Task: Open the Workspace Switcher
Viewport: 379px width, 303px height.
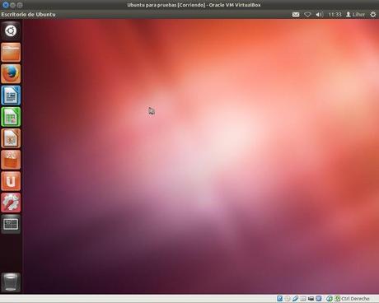Action: [11, 224]
